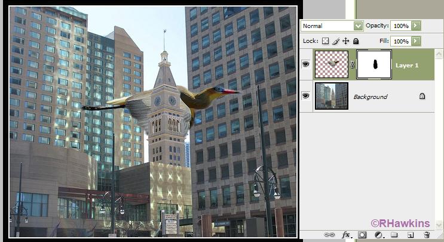Viewport: 444px width, 242px height.
Task: Click the Delete layer trash icon
Action: point(427,235)
